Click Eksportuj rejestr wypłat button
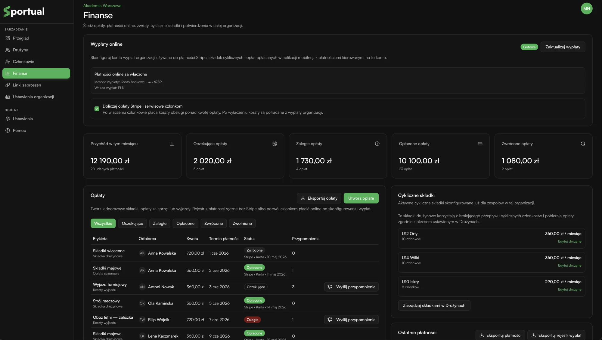The width and height of the screenshot is (602, 340). tap(556, 335)
